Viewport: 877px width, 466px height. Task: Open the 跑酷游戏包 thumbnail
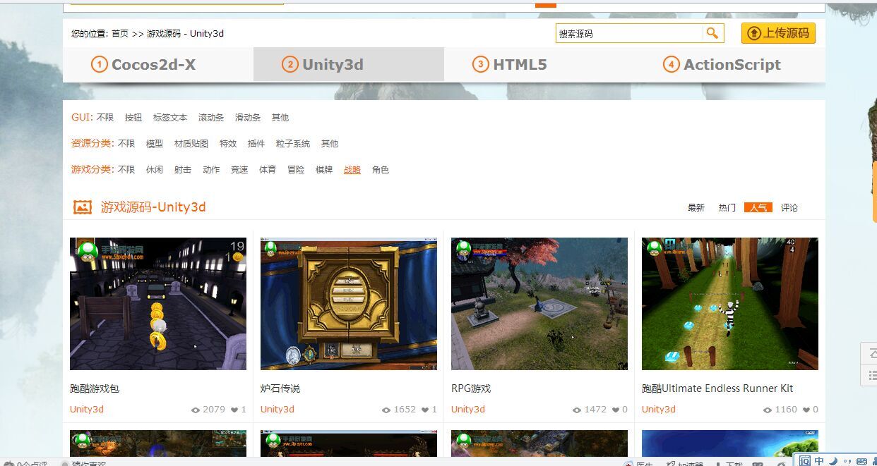pyautogui.click(x=158, y=304)
